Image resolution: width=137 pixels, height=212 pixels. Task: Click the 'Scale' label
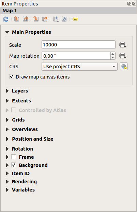point(15,45)
